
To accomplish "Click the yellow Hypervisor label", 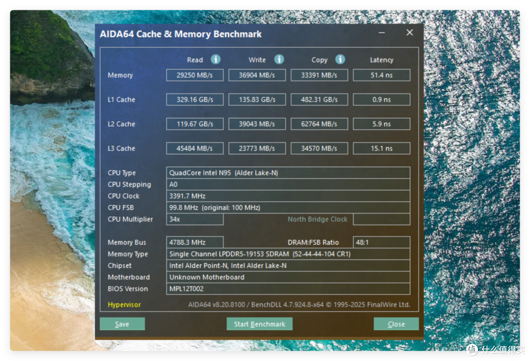I will pyautogui.click(x=124, y=305).
